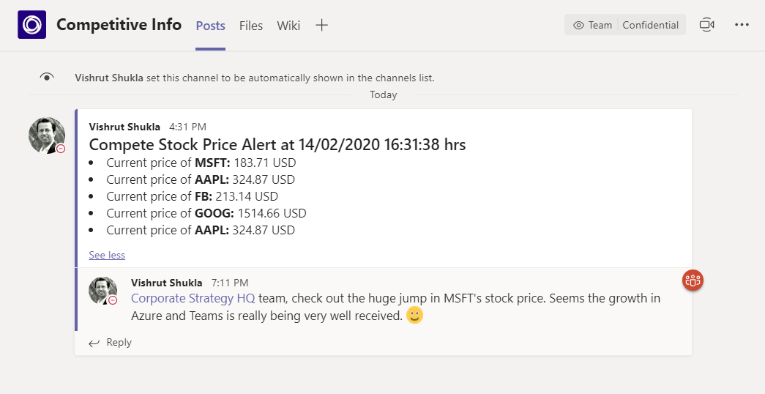The width and height of the screenshot is (765, 394).
Task: Click Reply to respond to thread
Action: tap(119, 342)
